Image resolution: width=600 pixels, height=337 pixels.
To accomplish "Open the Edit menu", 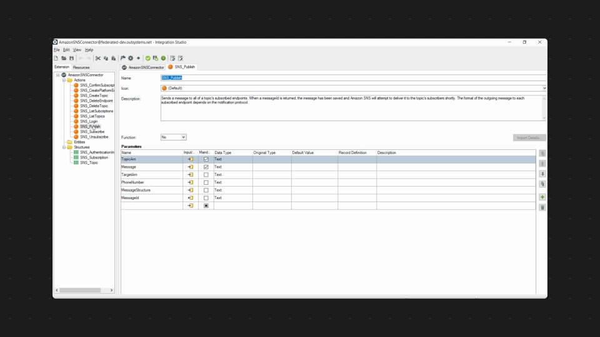I will pyautogui.click(x=66, y=50).
